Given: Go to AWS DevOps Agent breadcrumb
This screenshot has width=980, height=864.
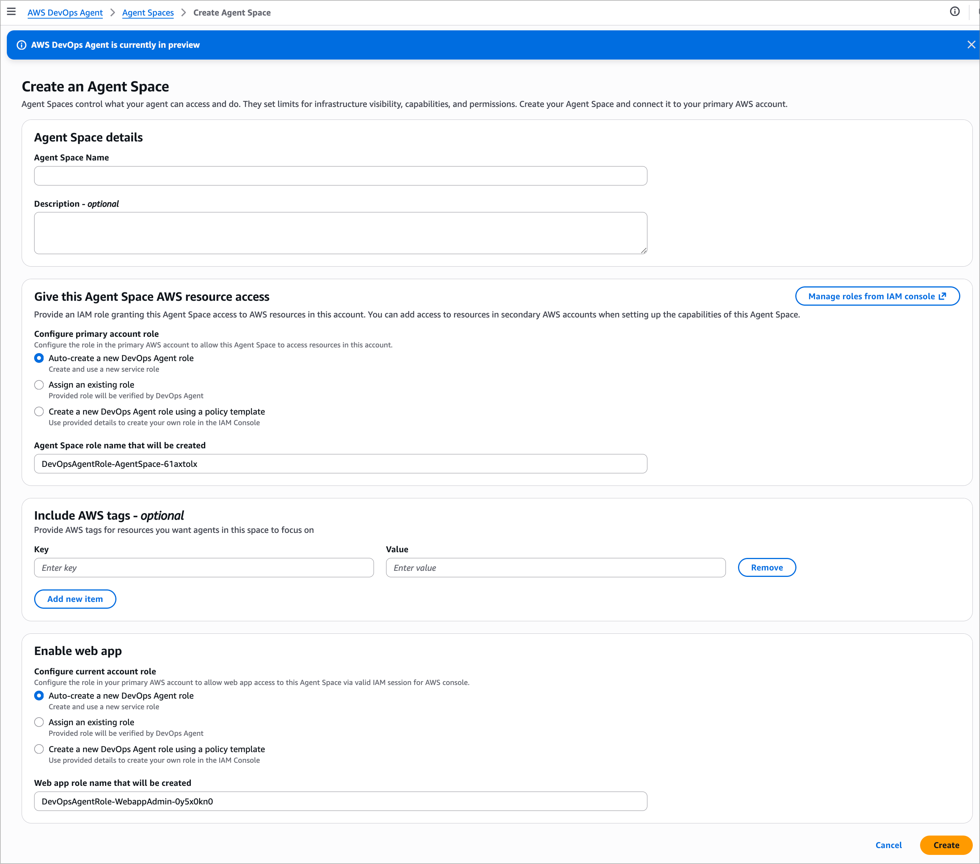Looking at the screenshot, I should pos(65,13).
